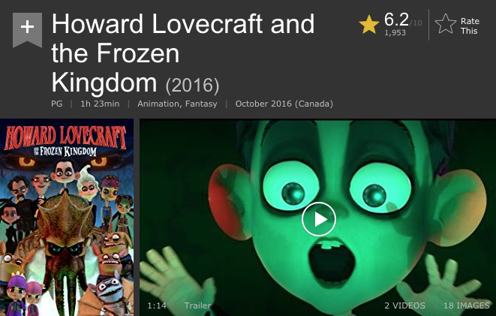Open the 1,953 user ratings count
Screen dimensions: 496x316
395,32
